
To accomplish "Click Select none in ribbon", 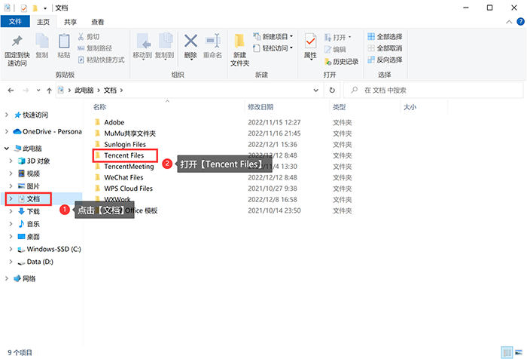I will point(385,48).
